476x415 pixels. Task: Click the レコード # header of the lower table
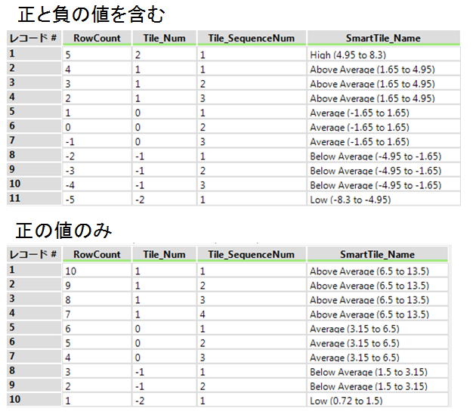[34, 255]
